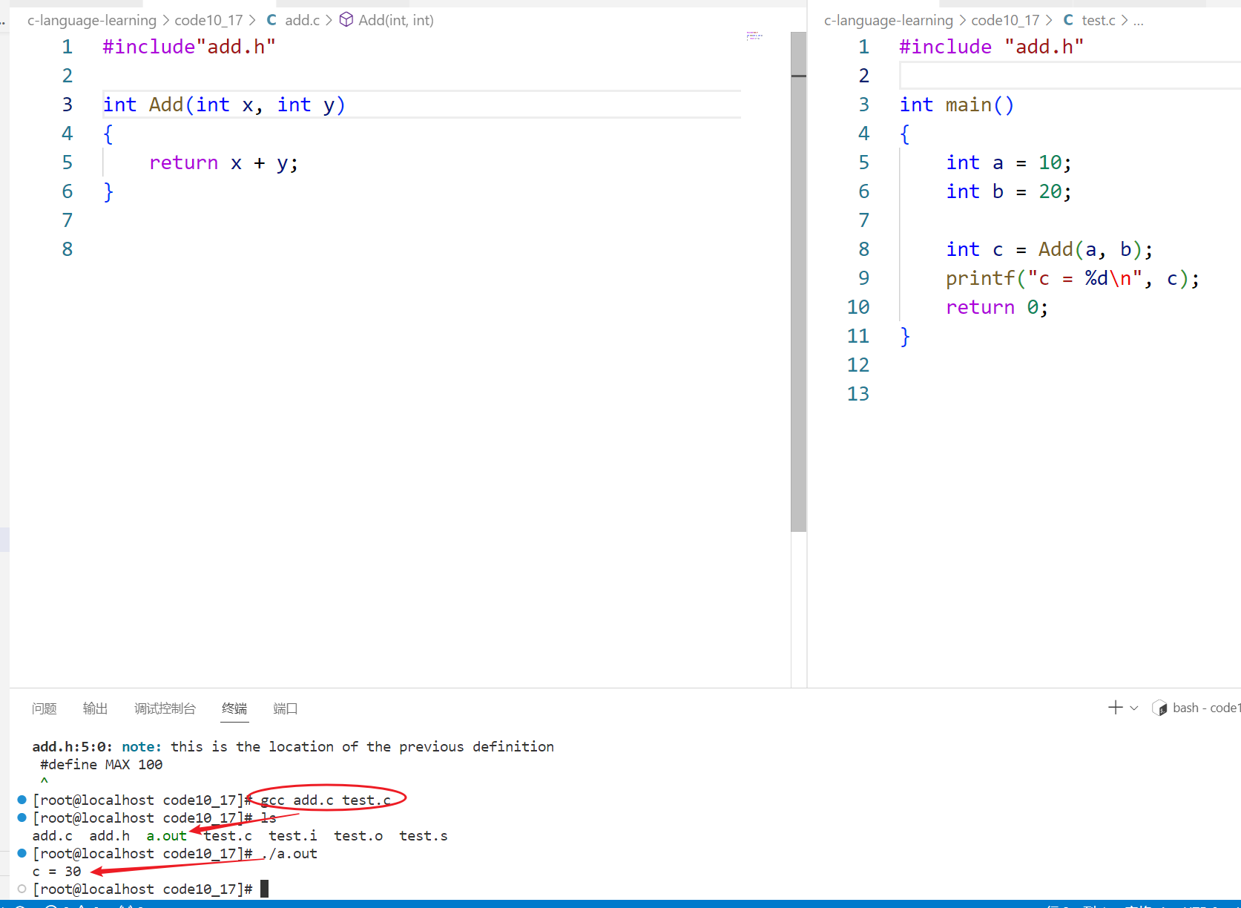Click add.c in the left breadcrumb

point(302,20)
